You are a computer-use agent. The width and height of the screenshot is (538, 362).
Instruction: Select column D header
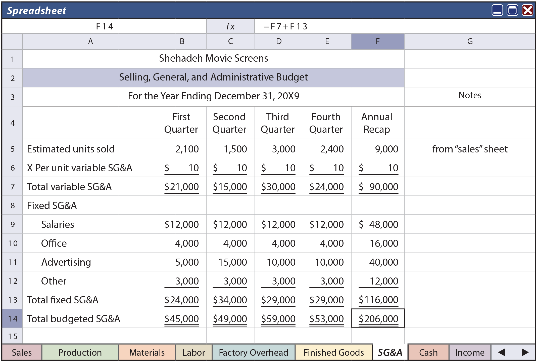click(x=279, y=41)
